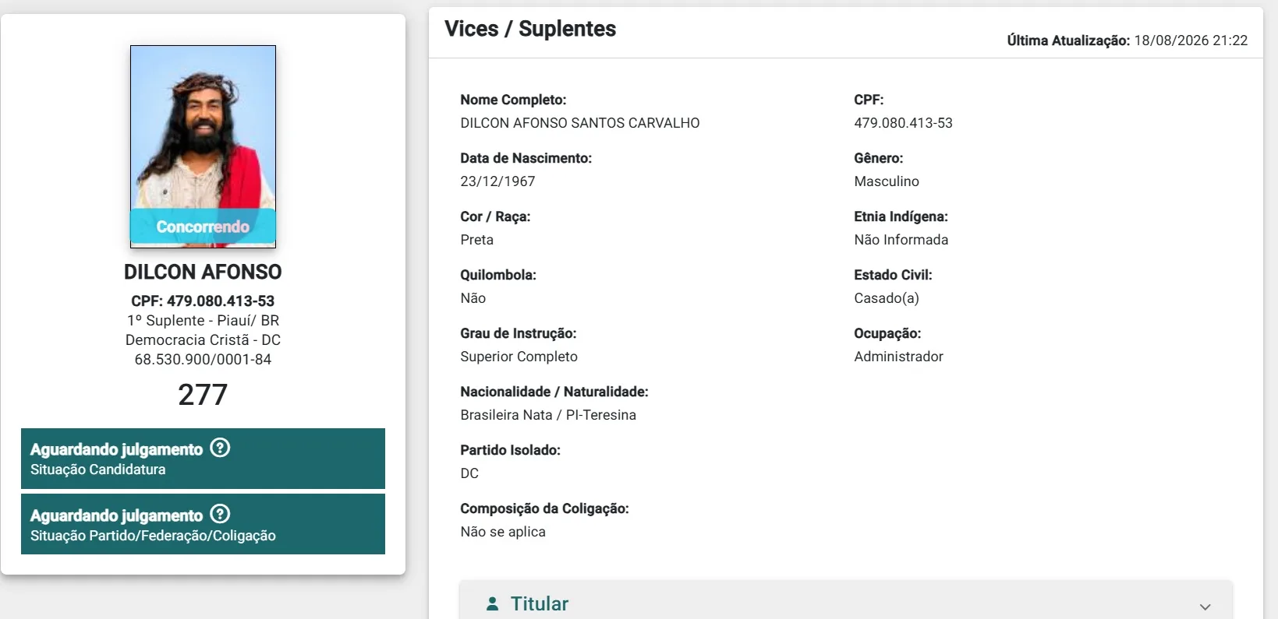Click the Vices / Suplentes heading
This screenshot has width=1278, height=619.
click(530, 29)
